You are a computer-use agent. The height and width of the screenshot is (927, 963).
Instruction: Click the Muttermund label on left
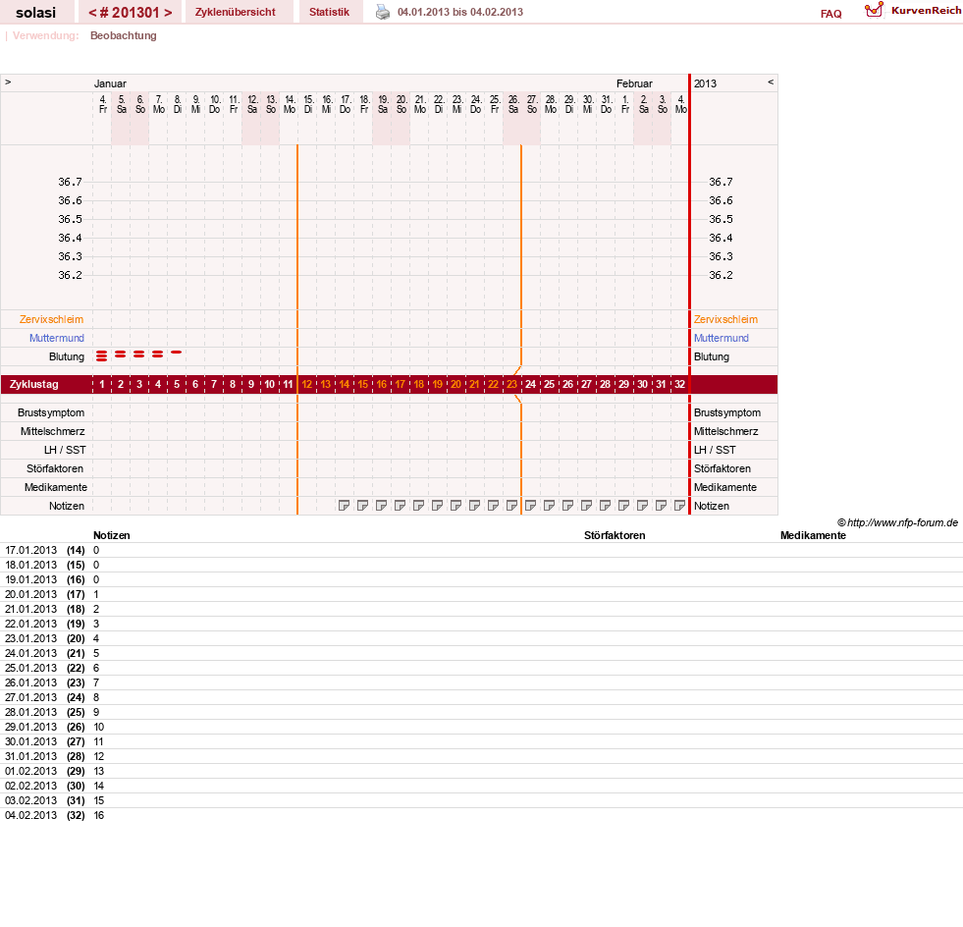[57, 338]
